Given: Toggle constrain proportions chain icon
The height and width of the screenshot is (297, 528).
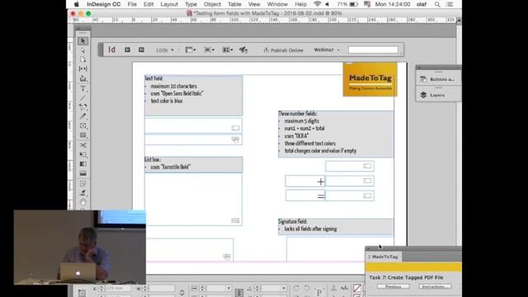Looking at the screenshot, I should (239, 293).
